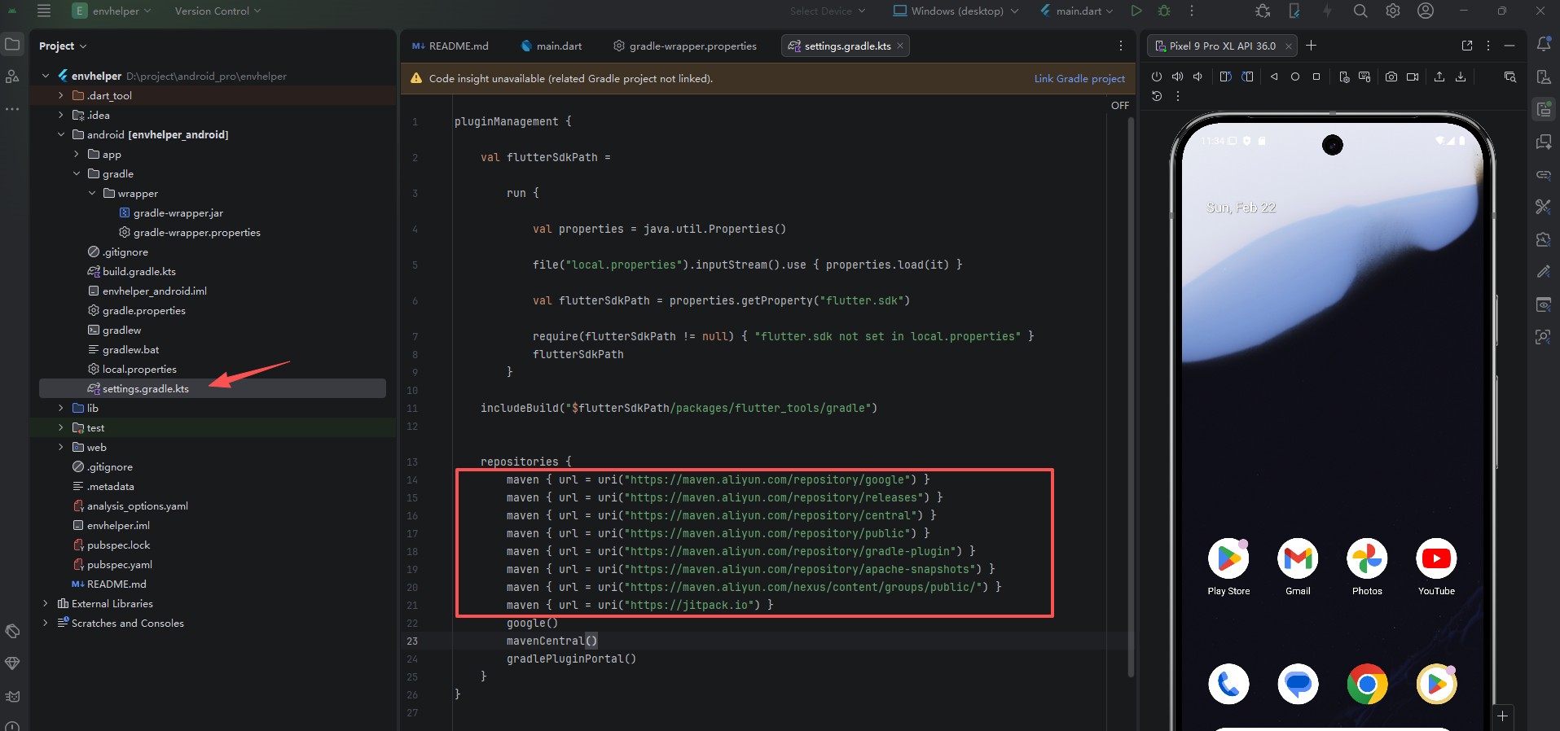Image resolution: width=1560 pixels, height=731 pixels.
Task: Expand the .dart_tool folder
Action: click(60, 95)
